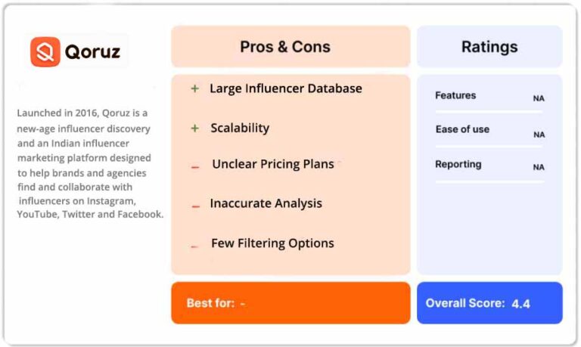
Task: Click the Inaccurate Analysis text
Action: click(x=266, y=203)
